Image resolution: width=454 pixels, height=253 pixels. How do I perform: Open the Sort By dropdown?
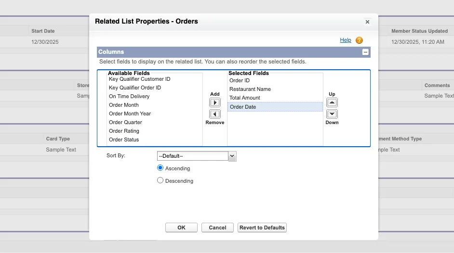(x=197, y=156)
